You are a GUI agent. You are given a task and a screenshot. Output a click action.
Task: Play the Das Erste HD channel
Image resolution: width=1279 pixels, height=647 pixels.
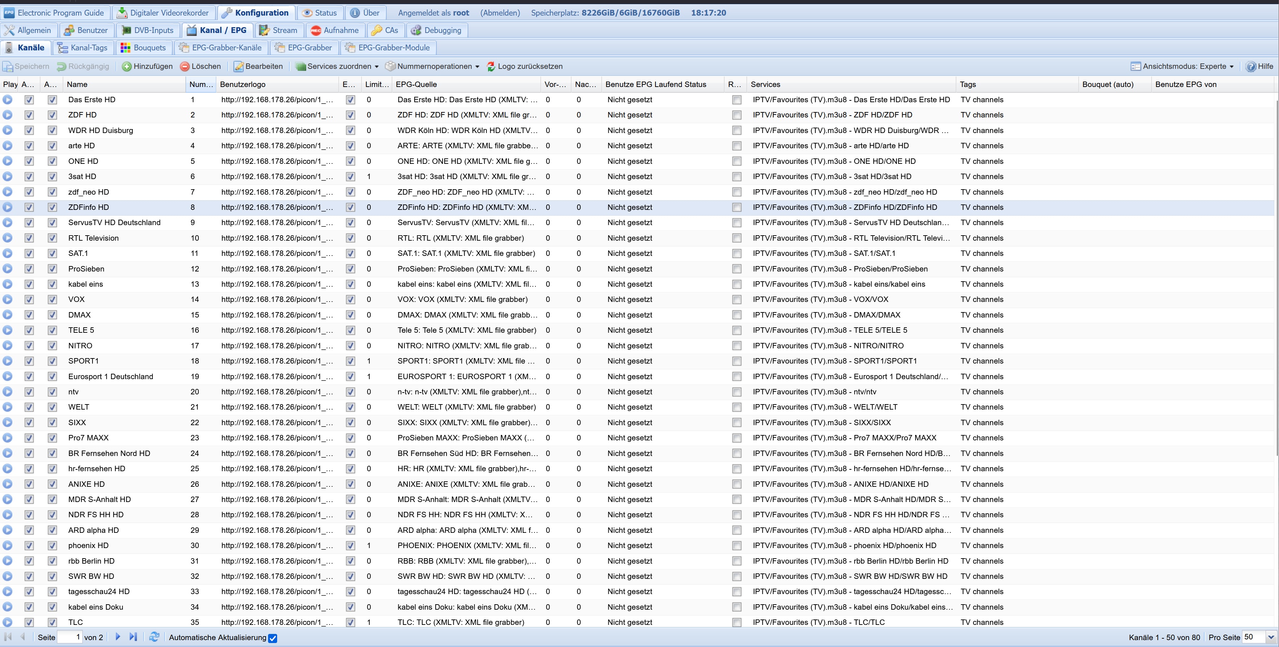[8, 100]
